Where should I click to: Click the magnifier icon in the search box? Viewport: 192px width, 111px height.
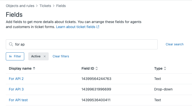[11, 44]
